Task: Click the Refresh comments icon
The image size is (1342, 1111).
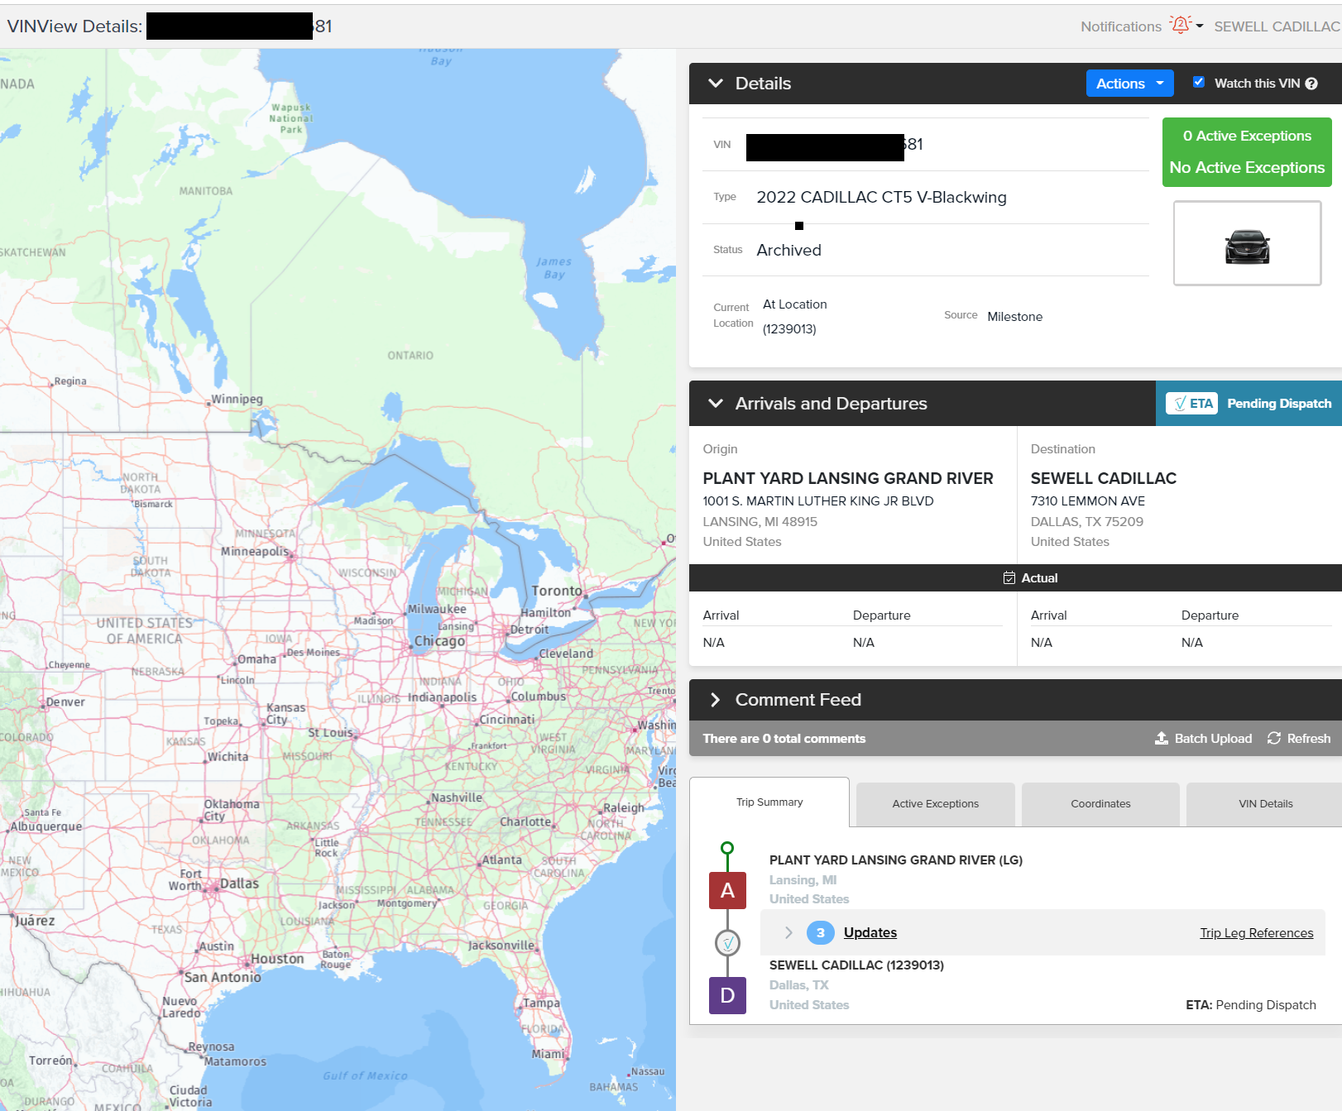Action: tap(1274, 738)
